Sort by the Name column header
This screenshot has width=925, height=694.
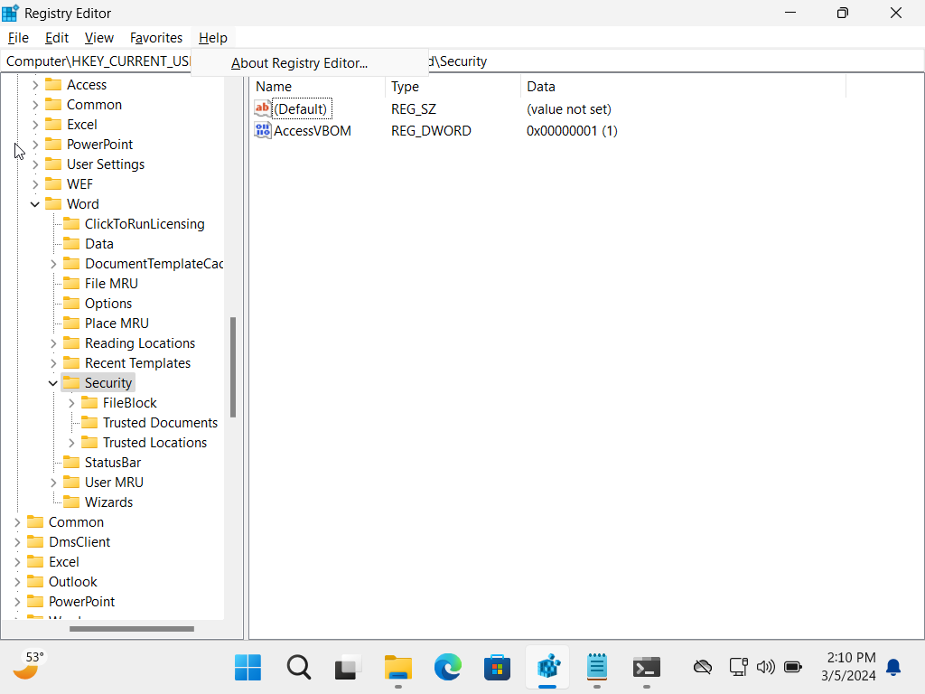click(317, 87)
